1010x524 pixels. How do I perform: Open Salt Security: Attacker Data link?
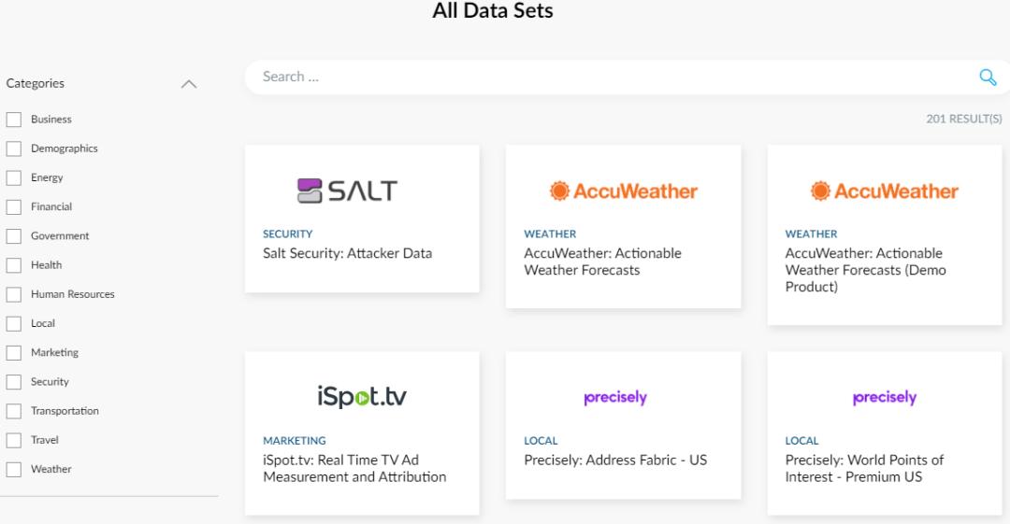[347, 253]
